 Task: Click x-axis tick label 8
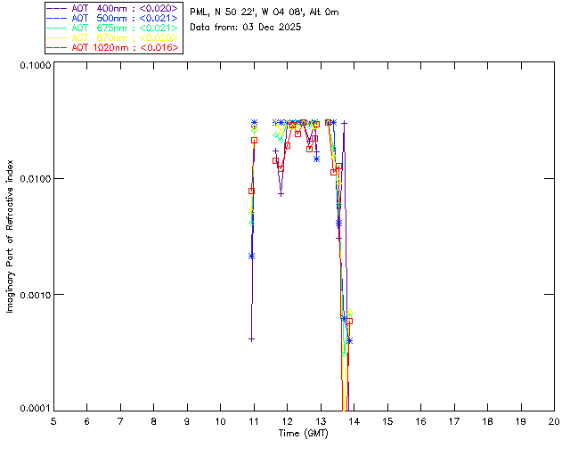[154, 421]
